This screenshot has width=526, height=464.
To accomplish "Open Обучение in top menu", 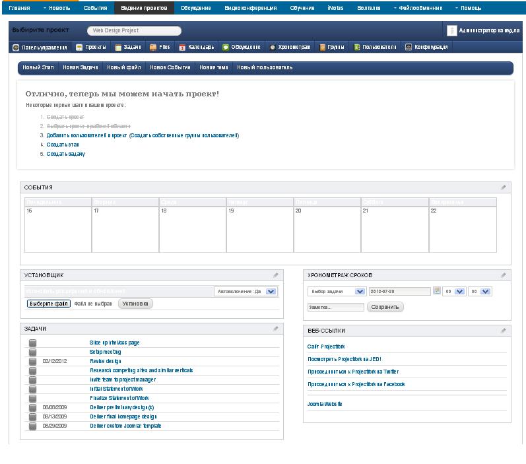I will 302,8.
